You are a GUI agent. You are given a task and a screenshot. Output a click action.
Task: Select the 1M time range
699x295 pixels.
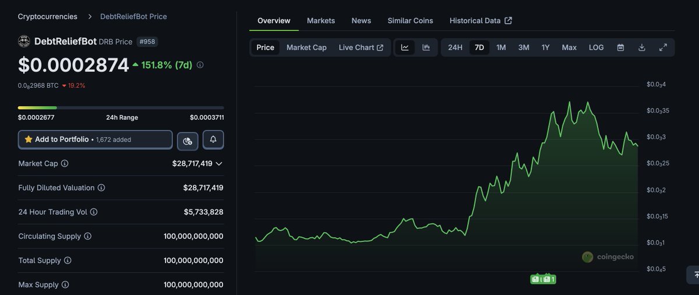501,48
